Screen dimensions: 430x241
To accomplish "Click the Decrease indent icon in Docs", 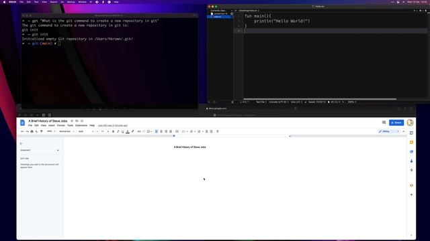I will tap(206, 131).
